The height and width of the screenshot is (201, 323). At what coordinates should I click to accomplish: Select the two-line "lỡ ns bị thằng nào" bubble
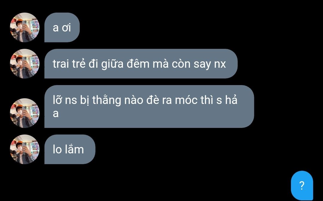tap(149, 106)
